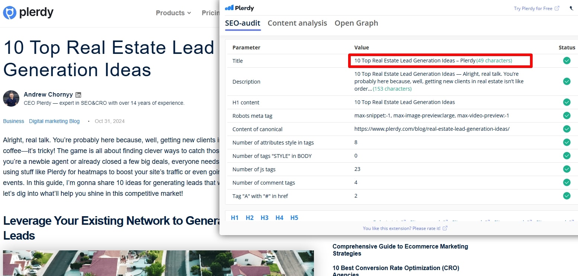Screen dimensions: 578x276
Task: Open the Products dropdown menu
Action: click(173, 13)
